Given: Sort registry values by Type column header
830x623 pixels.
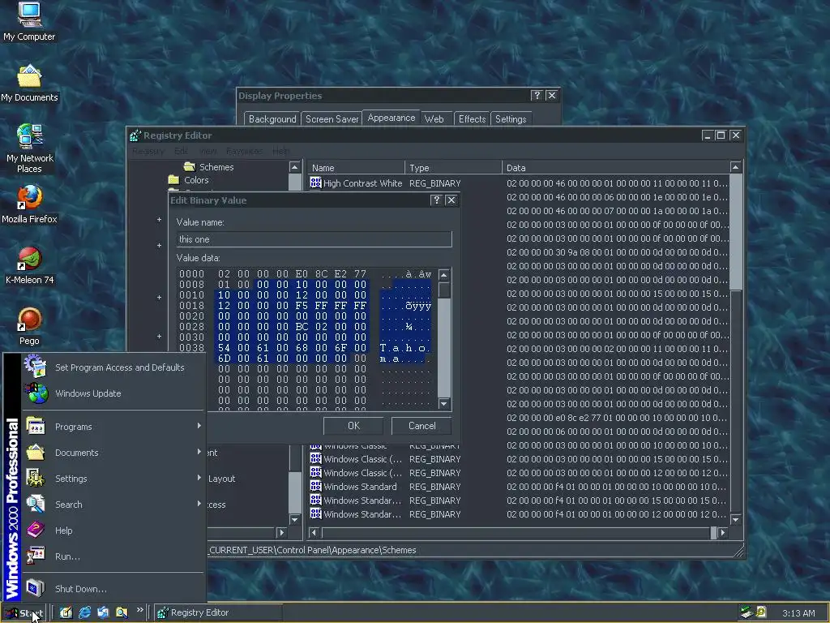Looking at the screenshot, I should [x=453, y=167].
